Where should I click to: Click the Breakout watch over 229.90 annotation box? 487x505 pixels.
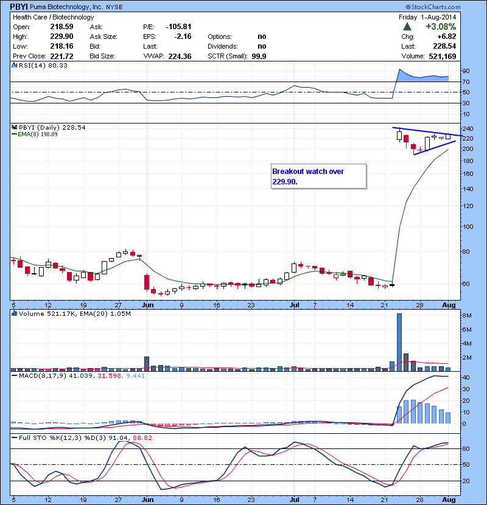[319, 176]
